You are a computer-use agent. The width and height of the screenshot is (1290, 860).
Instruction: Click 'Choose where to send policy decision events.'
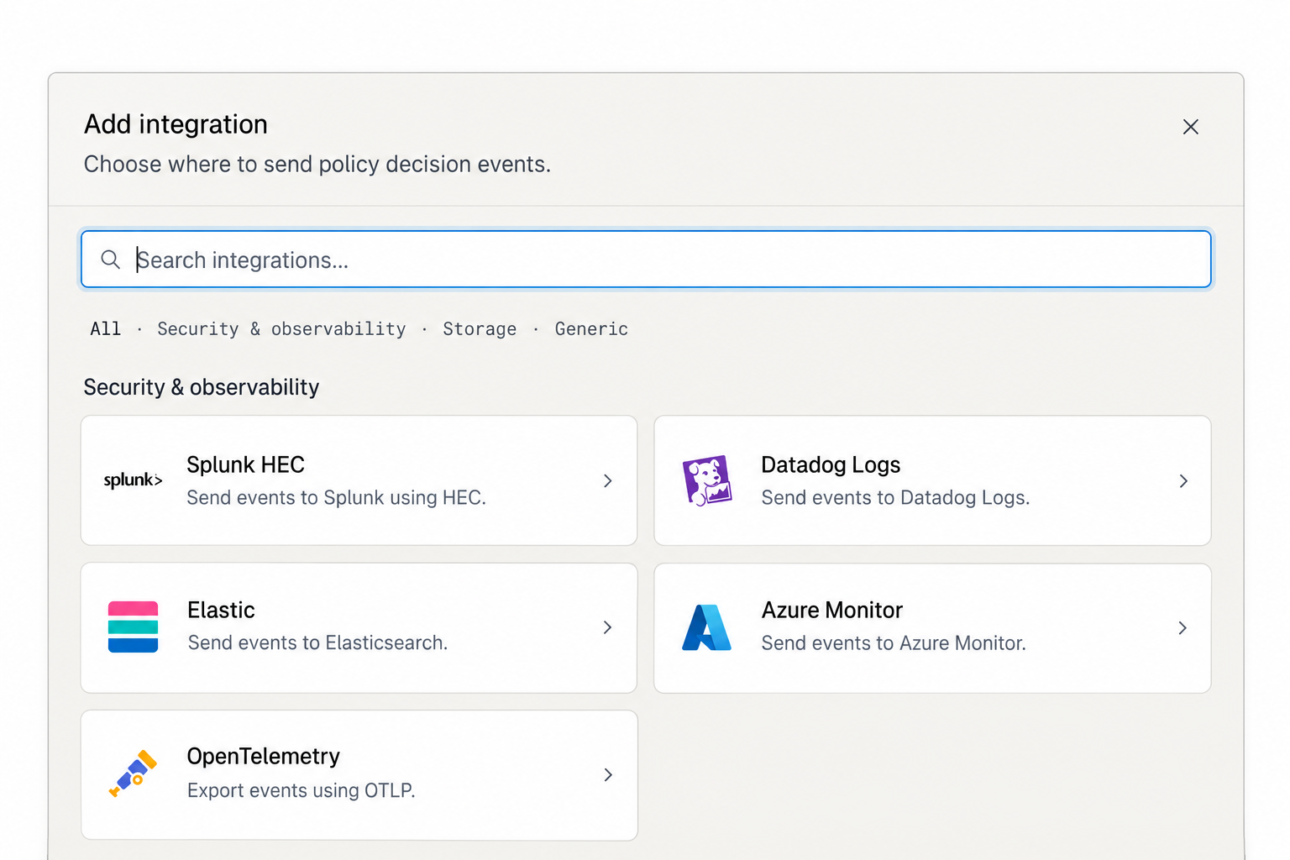pyautogui.click(x=317, y=164)
